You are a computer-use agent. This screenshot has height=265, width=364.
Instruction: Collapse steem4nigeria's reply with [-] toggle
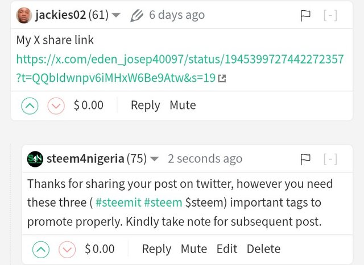tap(330, 159)
